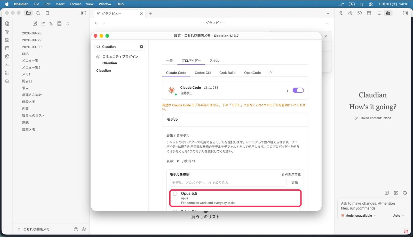Clear the Claudian settings search field
Screen dimensions: 413x237
[x=141, y=47]
